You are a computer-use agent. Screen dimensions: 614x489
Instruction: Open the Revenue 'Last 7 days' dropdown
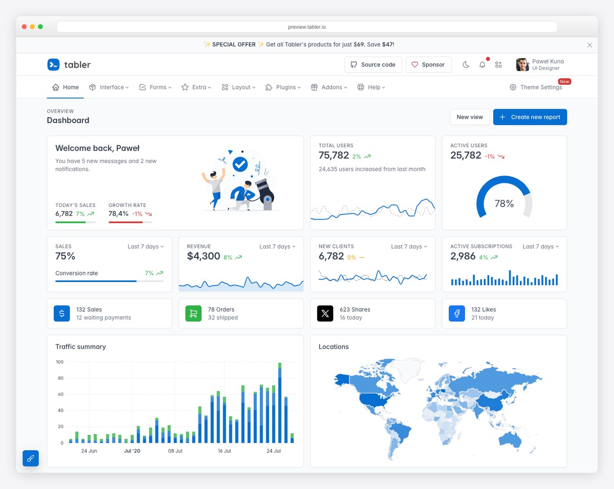[x=277, y=246]
